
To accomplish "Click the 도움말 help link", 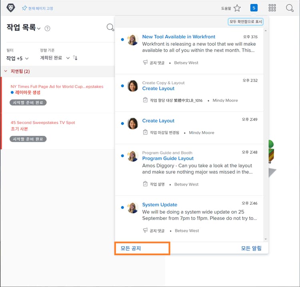I will pos(226,8).
